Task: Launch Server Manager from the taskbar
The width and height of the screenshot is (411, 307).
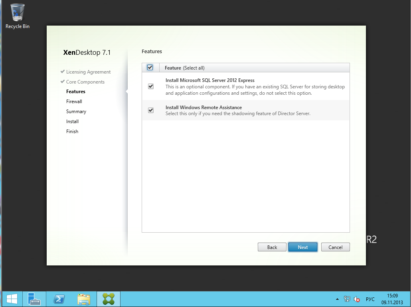Action: [x=34, y=299]
